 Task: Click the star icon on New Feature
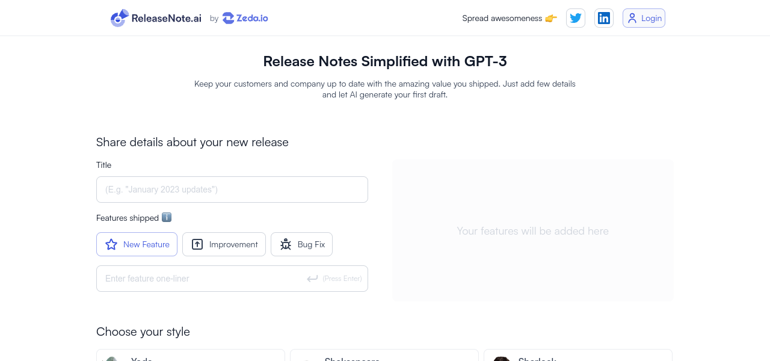pyautogui.click(x=111, y=244)
